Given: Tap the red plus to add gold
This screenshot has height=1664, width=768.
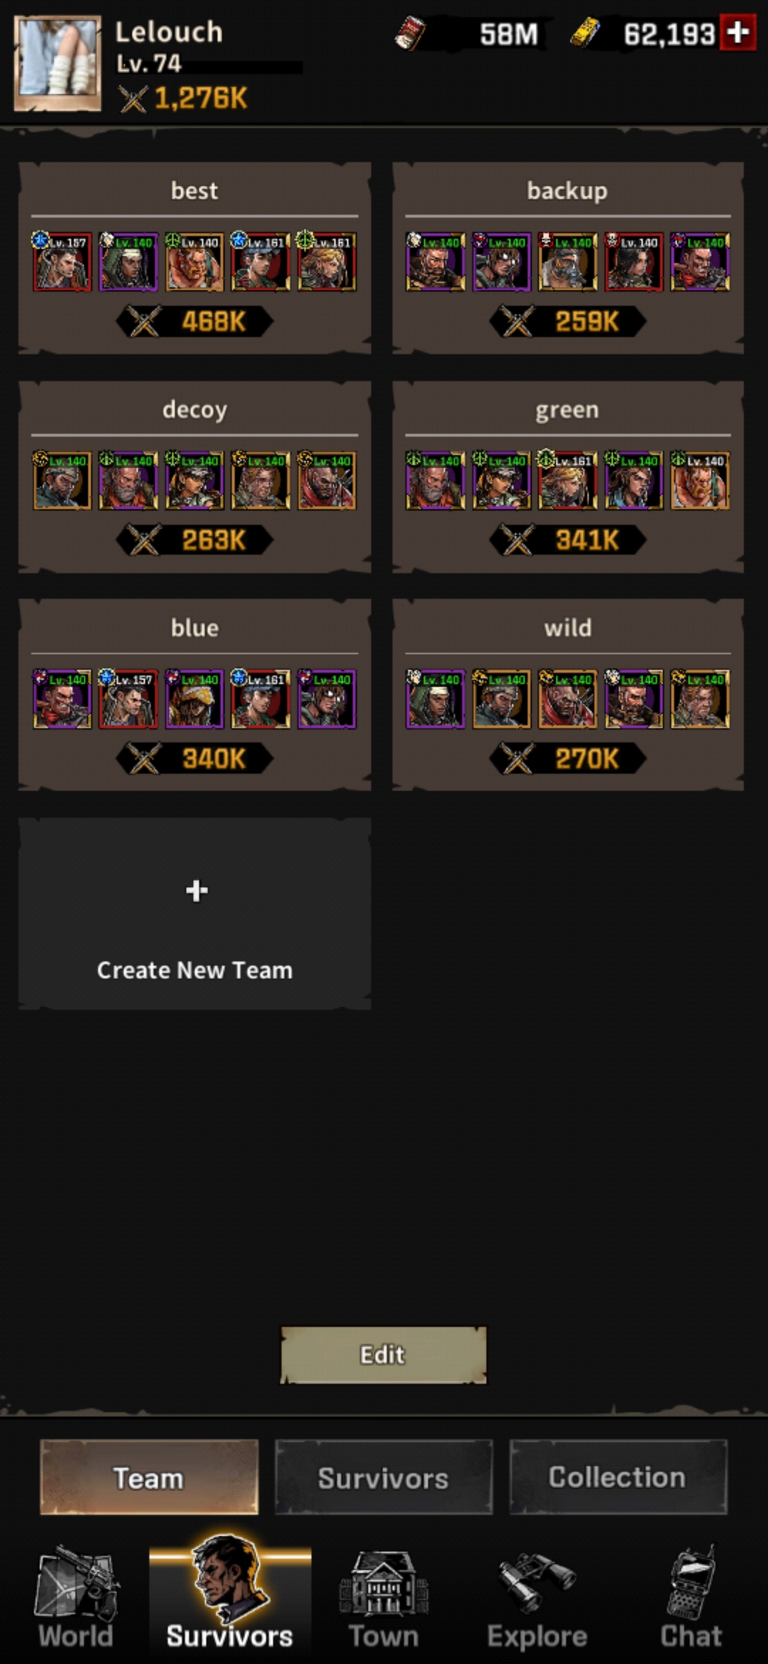Looking at the screenshot, I should [x=737, y=33].
